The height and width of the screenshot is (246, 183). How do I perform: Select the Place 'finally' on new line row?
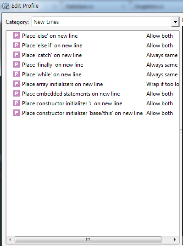tap(93, 65)
